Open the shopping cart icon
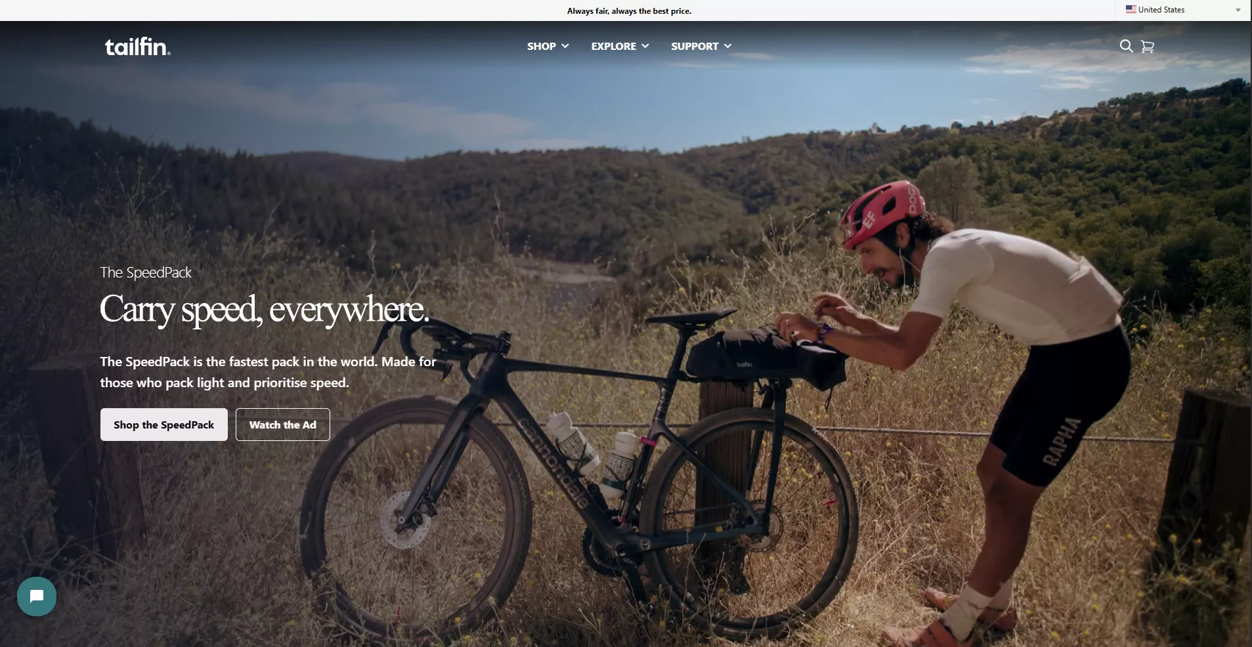 click(x=1147, y=47)
